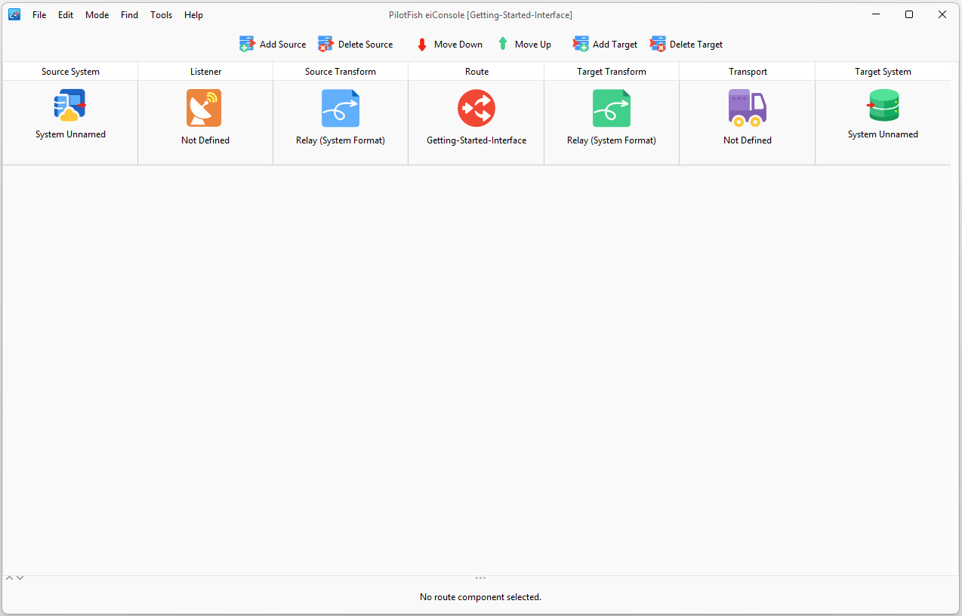The width and height of the screenshot is (962, 616).
Task: Click 'Relay (System Format)' under Source Transform
Action: point(341,140)
